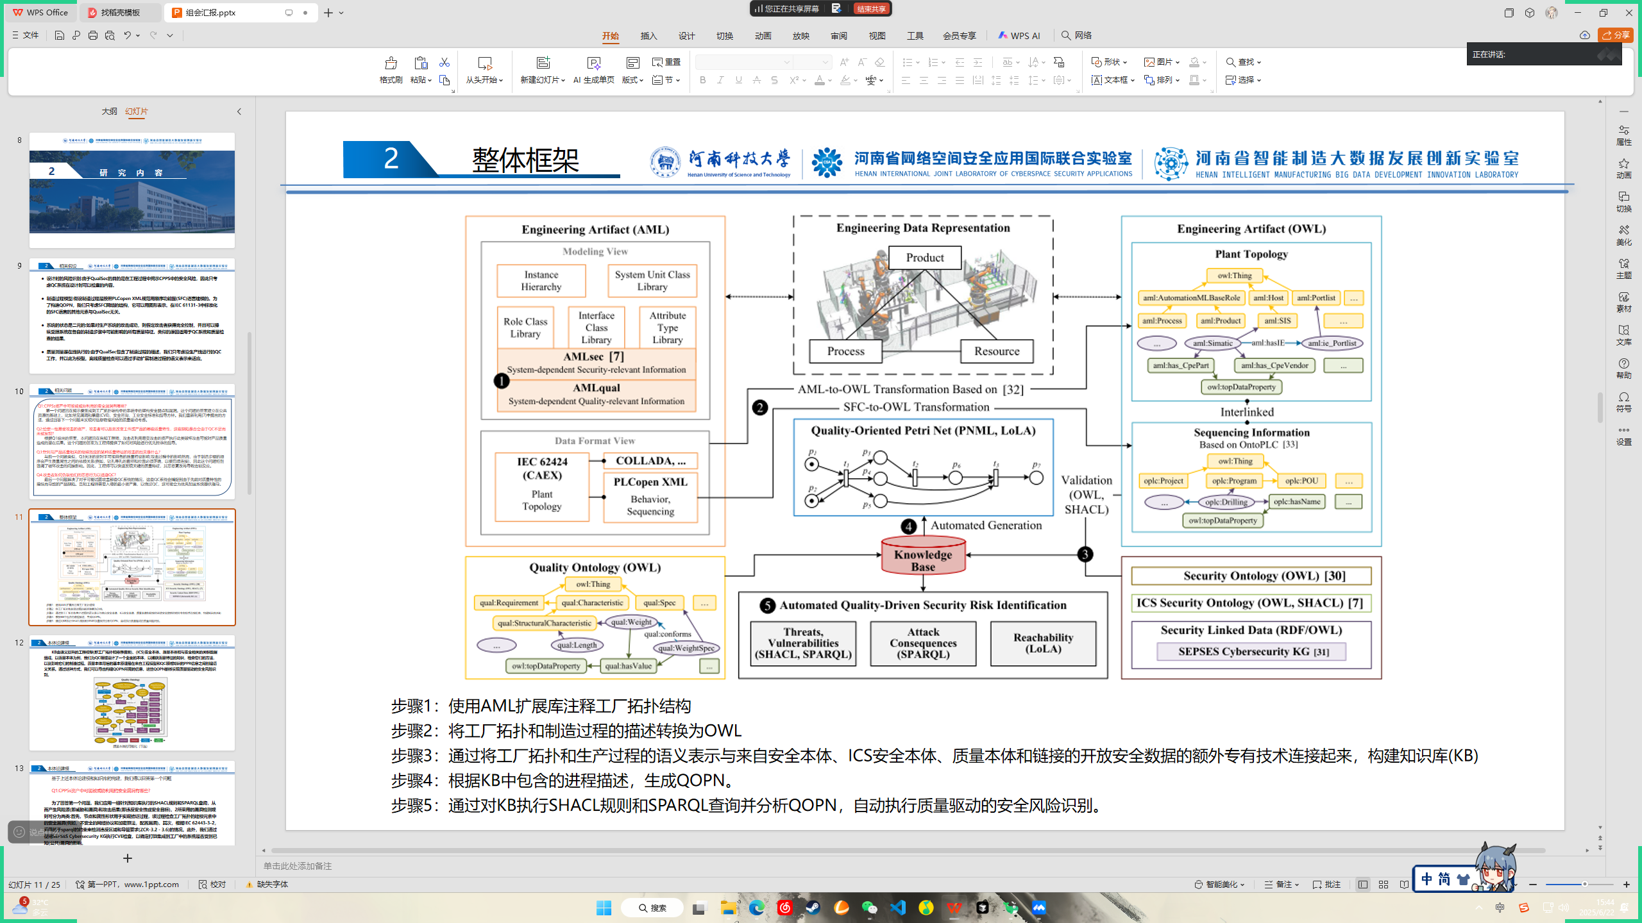Image resolution: width=1642 pixels, height=923 pixels.
Task: Click the zoom slider handle in status bar
Action: point(1584,885)
